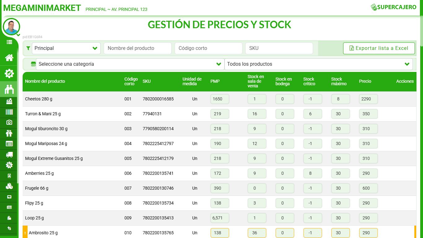The height and width of the screenshot is (238, 423).
Task: Click the Precio column header
Action: 365,81
